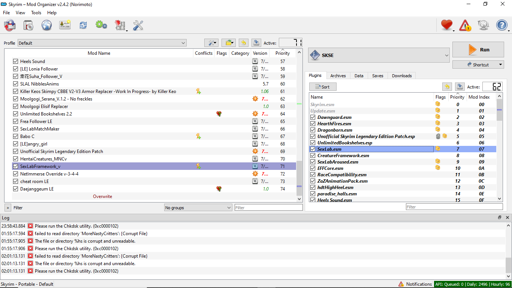
Task: Float the Log panel via its undock button
Action: (x=500, y=217)
